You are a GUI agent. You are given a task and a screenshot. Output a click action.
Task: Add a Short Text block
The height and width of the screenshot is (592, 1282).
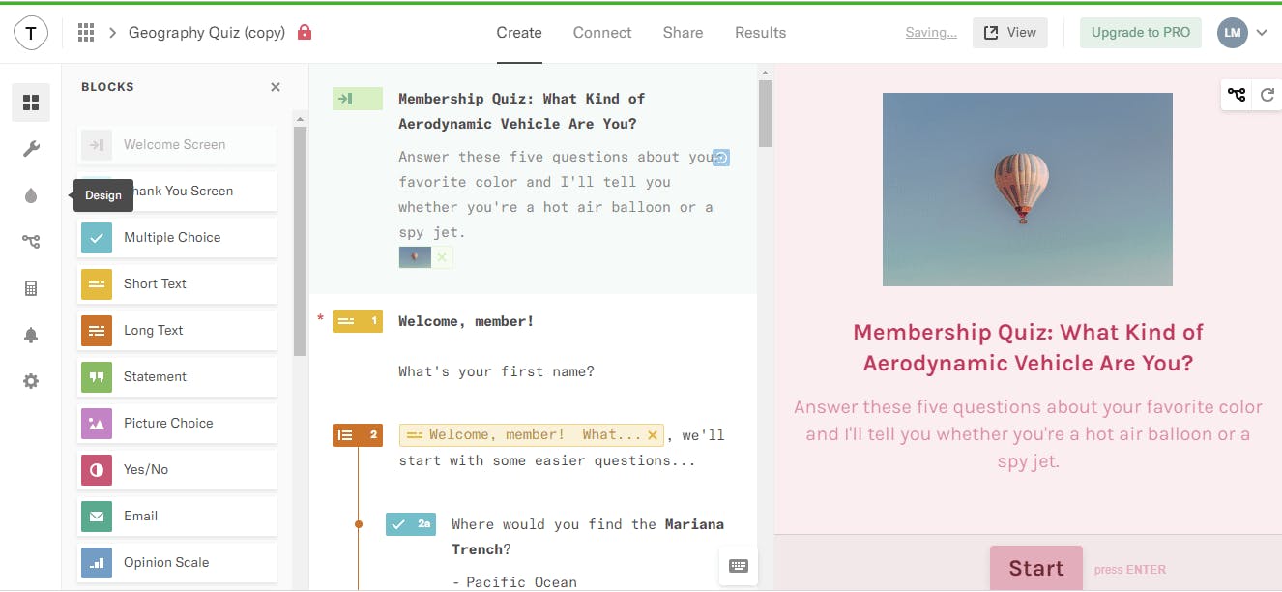(x=177, y=284)
